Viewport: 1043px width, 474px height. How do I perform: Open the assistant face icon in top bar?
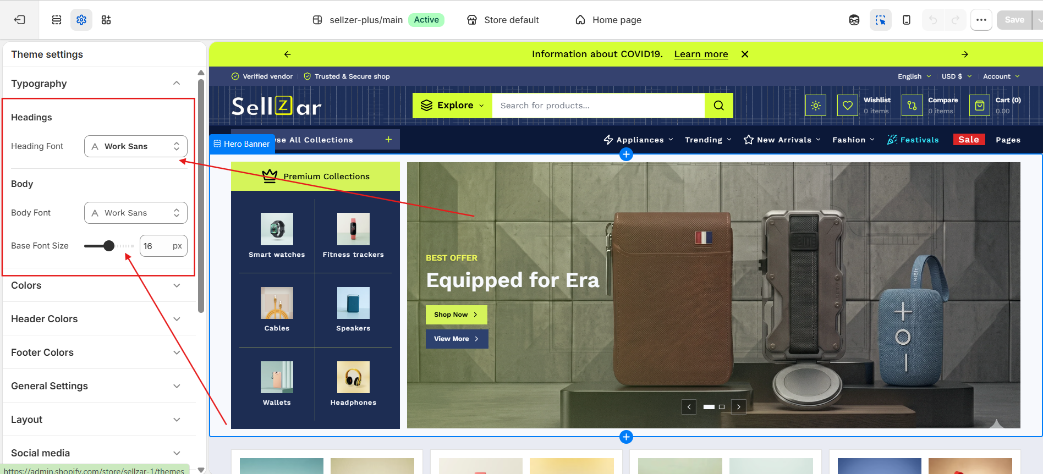tap(854, 20)
